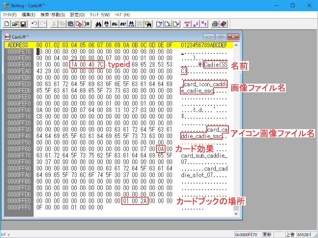Screen dimensions: 318x238
Task: Click the select-all lines icon
Action: (87, 24)
